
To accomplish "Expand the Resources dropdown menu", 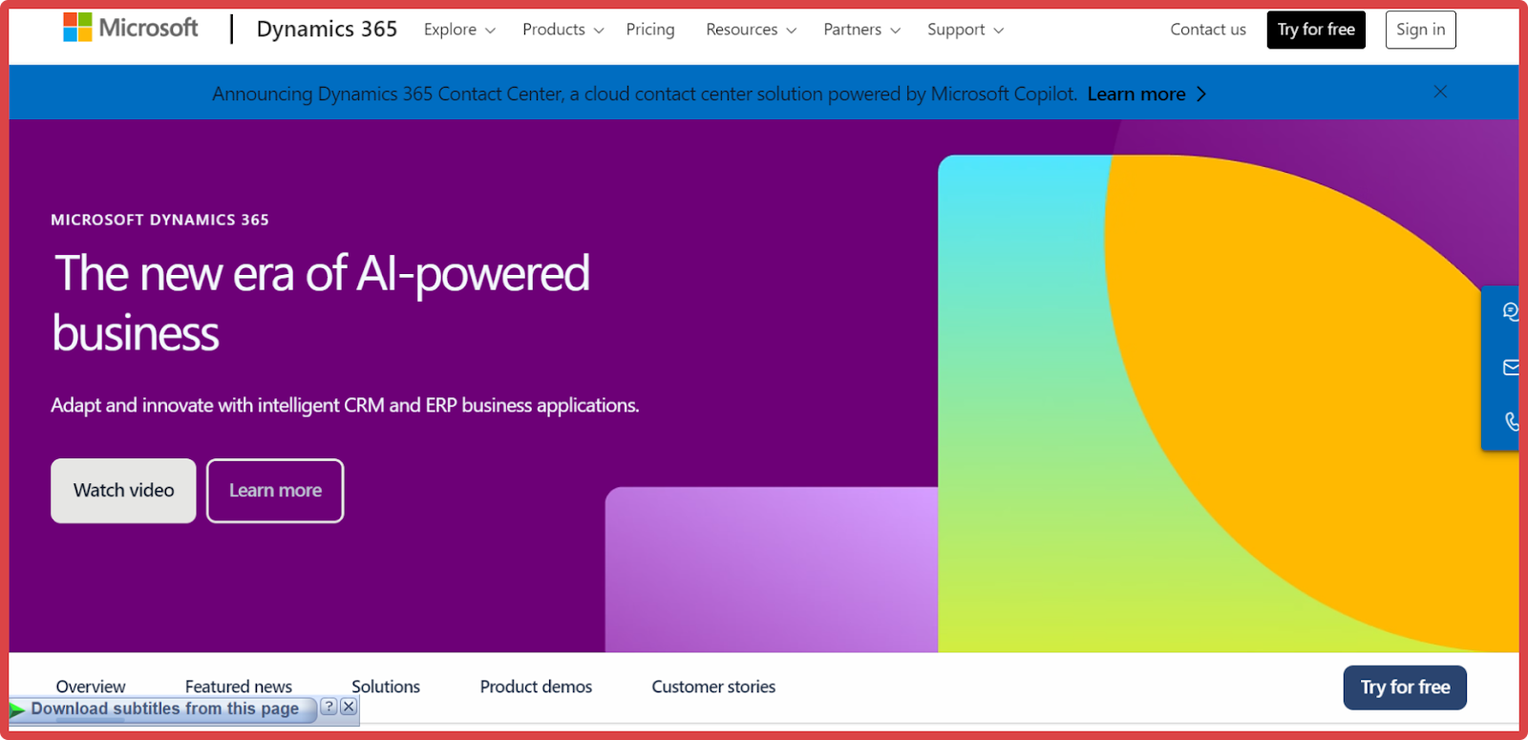I will coord(751,30).
